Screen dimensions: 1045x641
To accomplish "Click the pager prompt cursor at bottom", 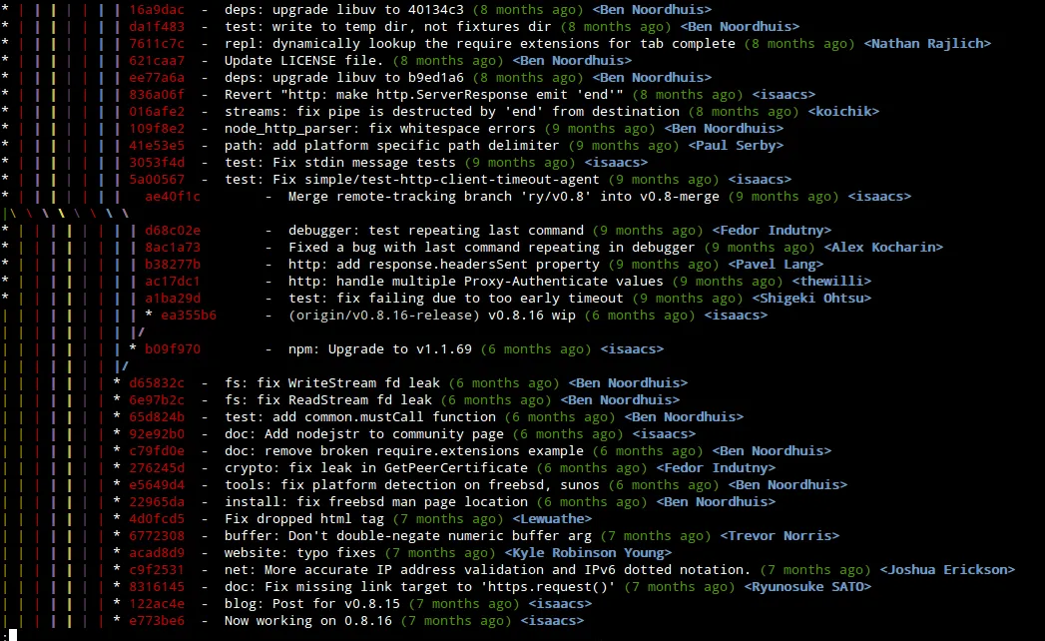I will coord(13,634).
